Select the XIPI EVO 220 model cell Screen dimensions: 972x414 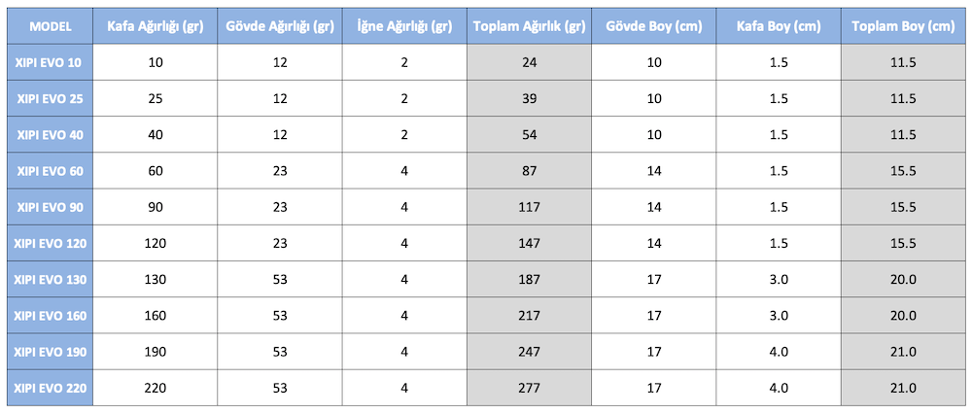[50, 388]
